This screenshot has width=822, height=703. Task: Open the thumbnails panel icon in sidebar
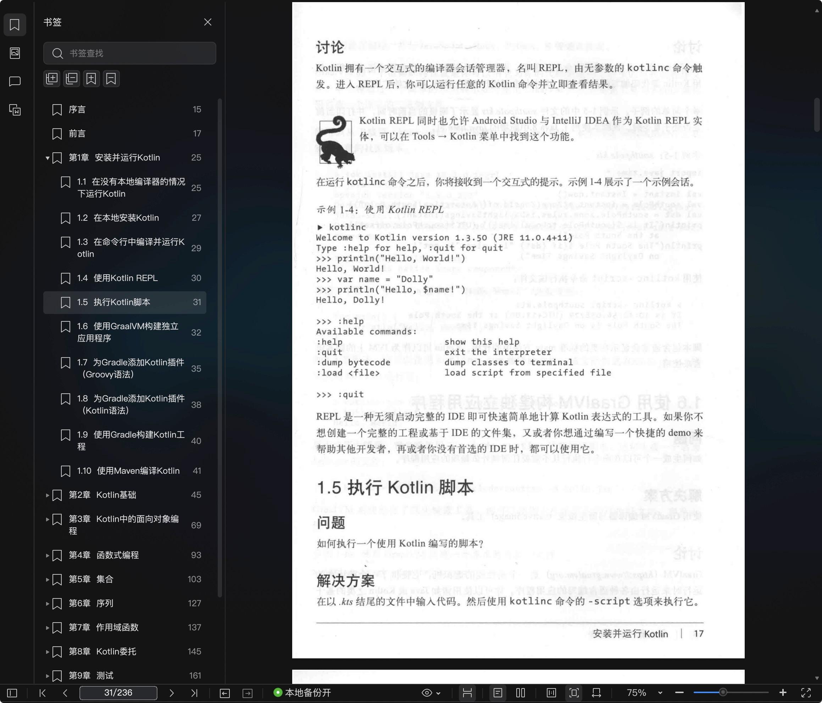click(x=15, y=53)
